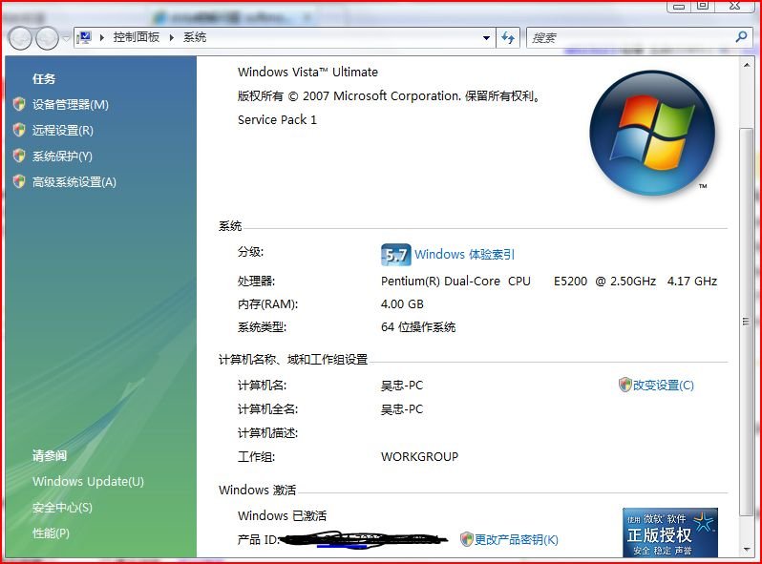Click shield icon beside 远程设置
The width and height of the screenshot is (762, 564).
[19, 130]
